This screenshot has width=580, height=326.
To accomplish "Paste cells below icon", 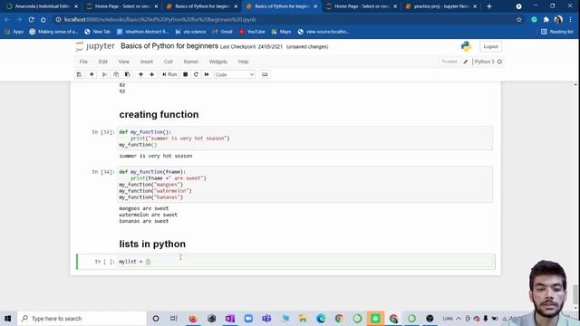I will click(127, 74).
